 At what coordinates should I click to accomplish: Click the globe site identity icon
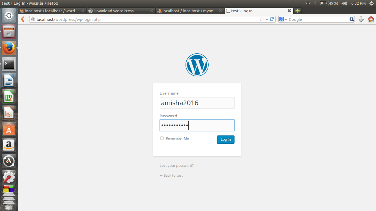[33, 19]
